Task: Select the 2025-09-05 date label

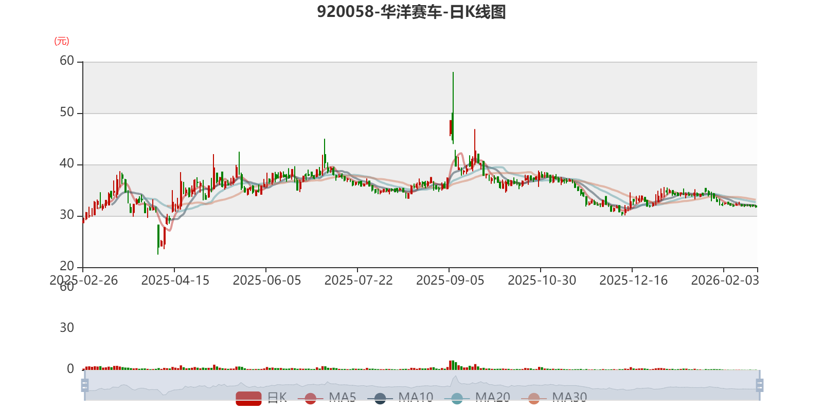Action: point(450,280)
